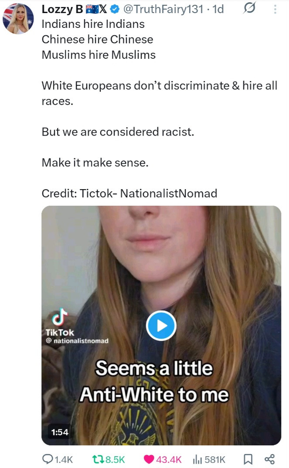
Task: Click the 'Make it make sense.' text
Action: coord(95,163)
